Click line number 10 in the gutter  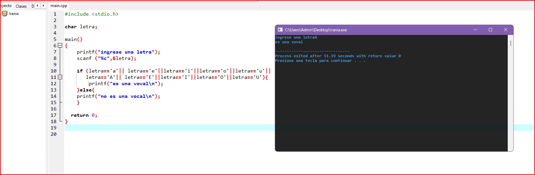click(x=53, y=71)
